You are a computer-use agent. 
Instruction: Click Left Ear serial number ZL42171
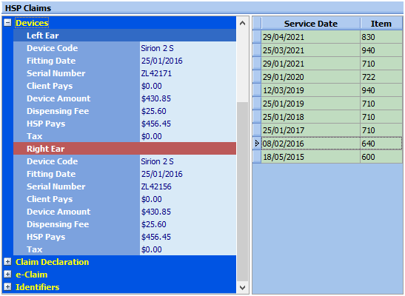[156, 73]
